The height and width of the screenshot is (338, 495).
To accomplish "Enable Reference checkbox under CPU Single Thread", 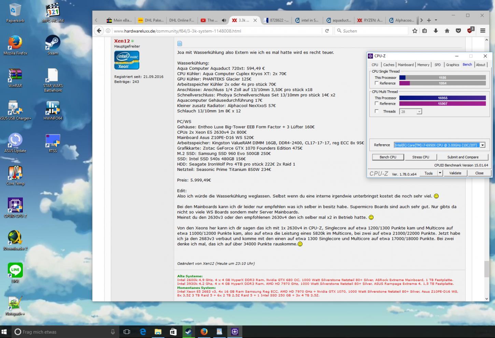I will (x=377, y=83).
